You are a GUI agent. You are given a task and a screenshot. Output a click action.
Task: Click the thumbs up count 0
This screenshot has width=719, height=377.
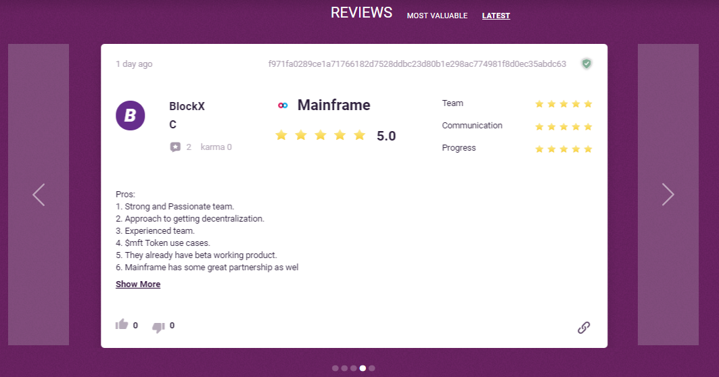[135, 326]
